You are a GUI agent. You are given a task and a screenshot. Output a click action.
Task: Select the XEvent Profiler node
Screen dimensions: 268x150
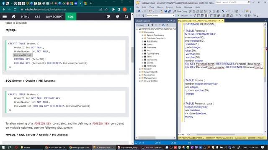(x=151, y=81)
